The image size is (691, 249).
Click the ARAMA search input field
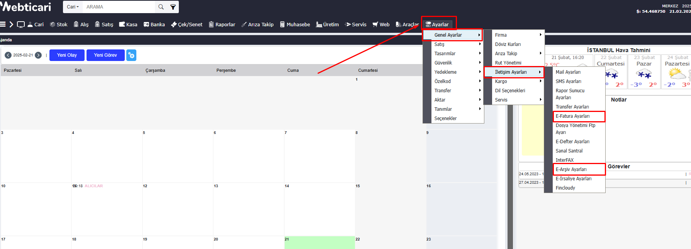coord(119,7)
